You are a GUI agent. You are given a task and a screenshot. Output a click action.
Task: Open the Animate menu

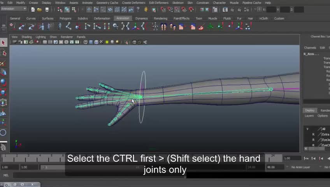coord(87,3)
